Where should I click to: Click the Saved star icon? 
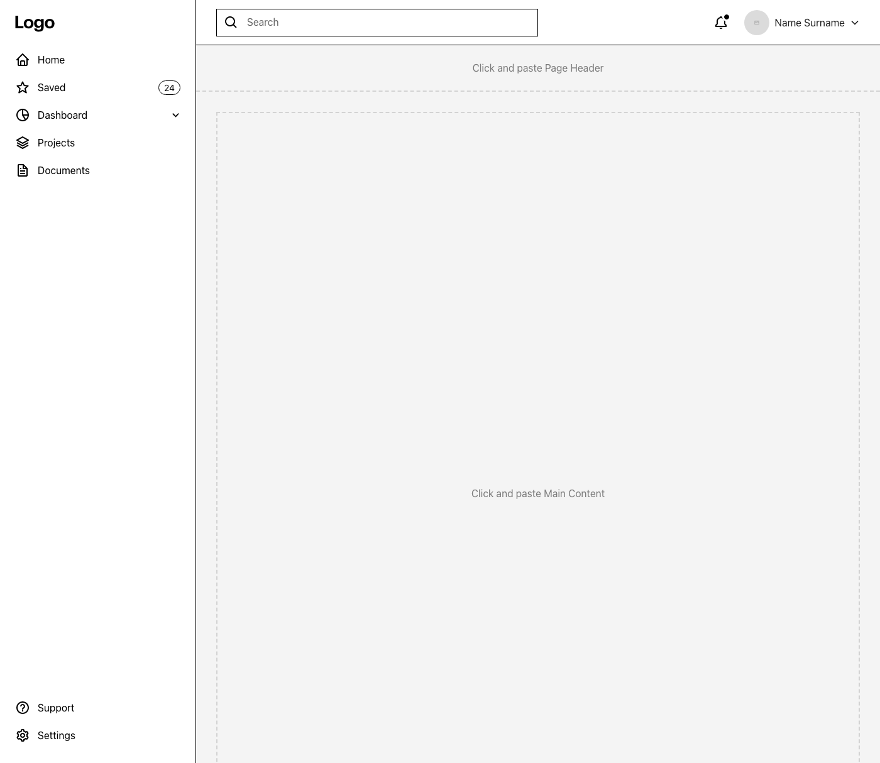(23, 87)
